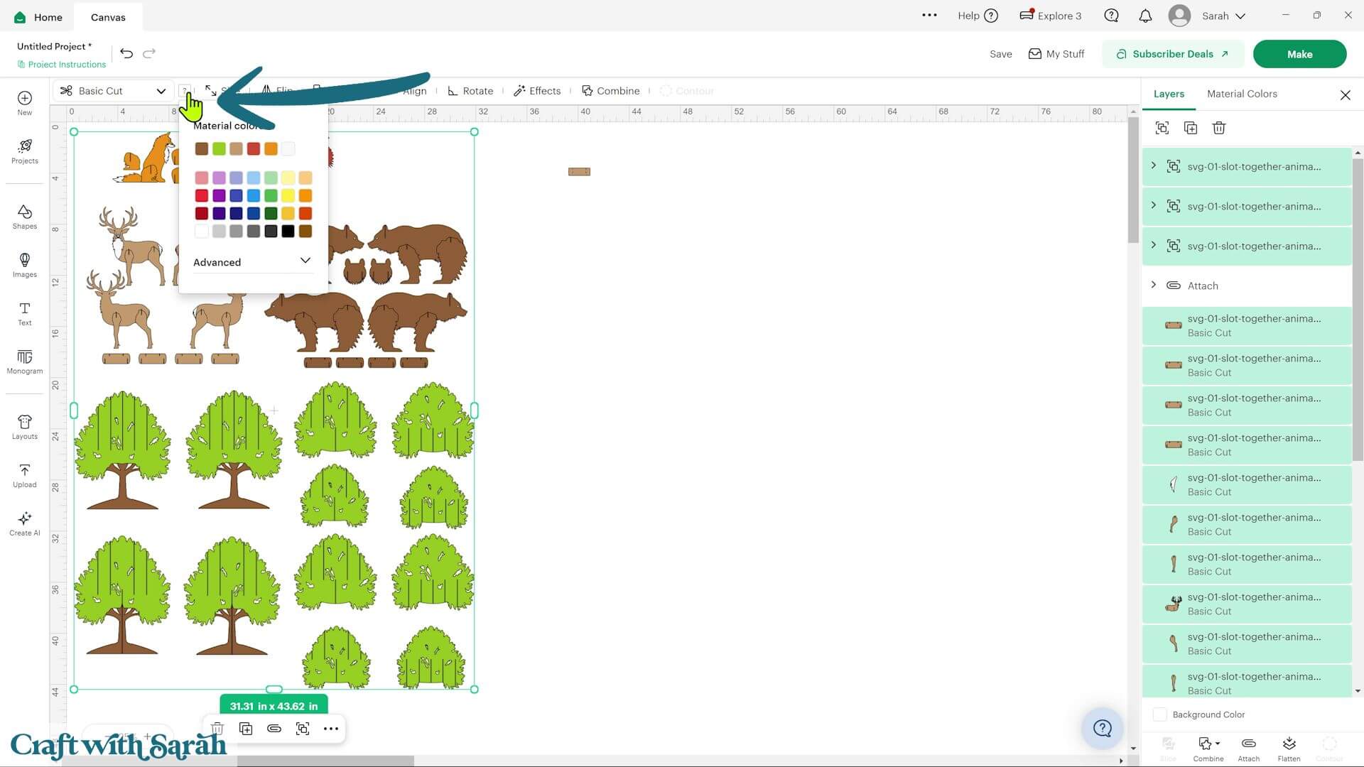The image size is (1364, 767).
Task: Open the notifications bell
Action: click(1145, 16)
